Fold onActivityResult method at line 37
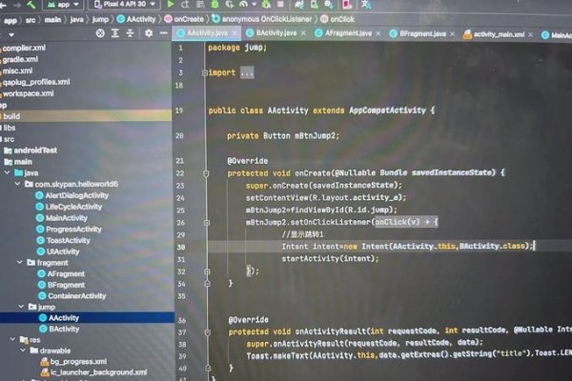Image resolution: width=572 pixels, height=381 pixels. tap(208, 332)
